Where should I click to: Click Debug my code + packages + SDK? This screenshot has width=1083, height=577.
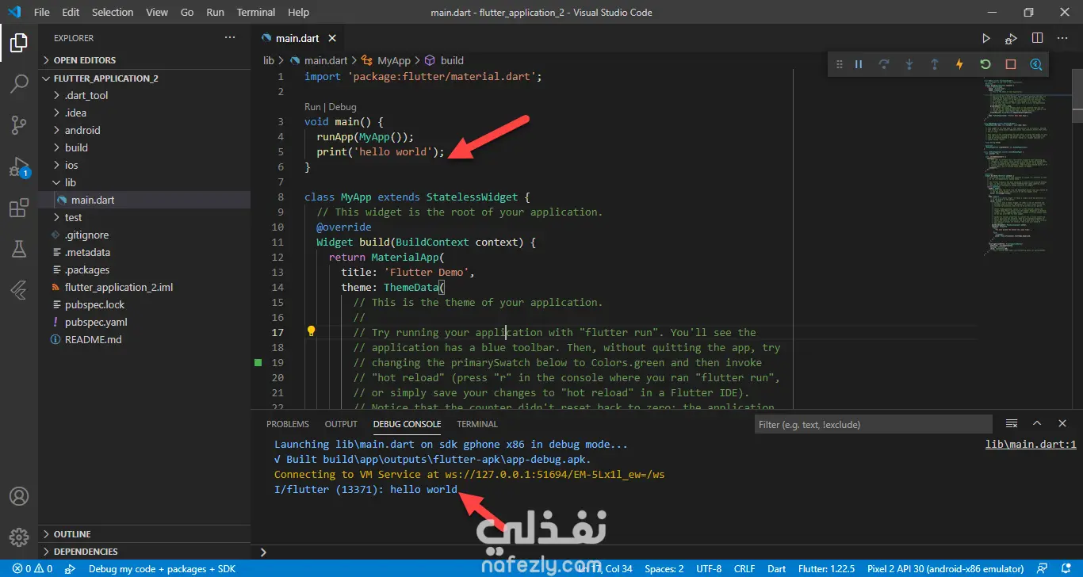click(162, 569)
